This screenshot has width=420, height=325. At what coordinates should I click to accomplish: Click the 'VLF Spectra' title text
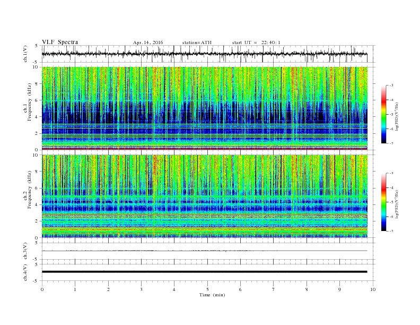point(60,42)
